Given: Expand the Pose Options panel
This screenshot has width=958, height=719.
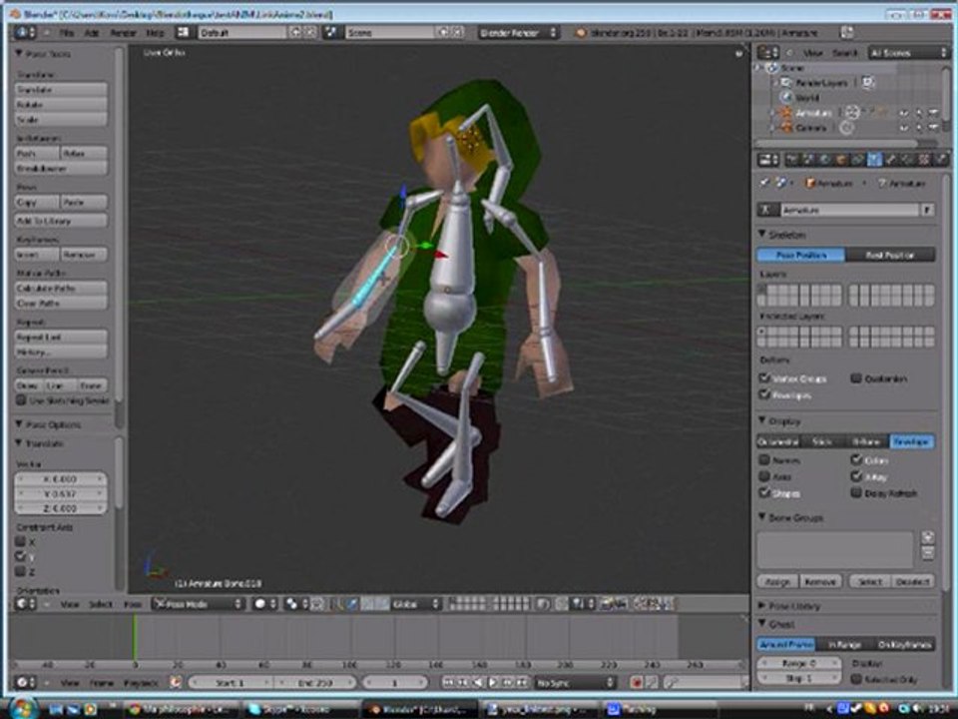Looking at the screenshot, I should click(x=19, y=424).
